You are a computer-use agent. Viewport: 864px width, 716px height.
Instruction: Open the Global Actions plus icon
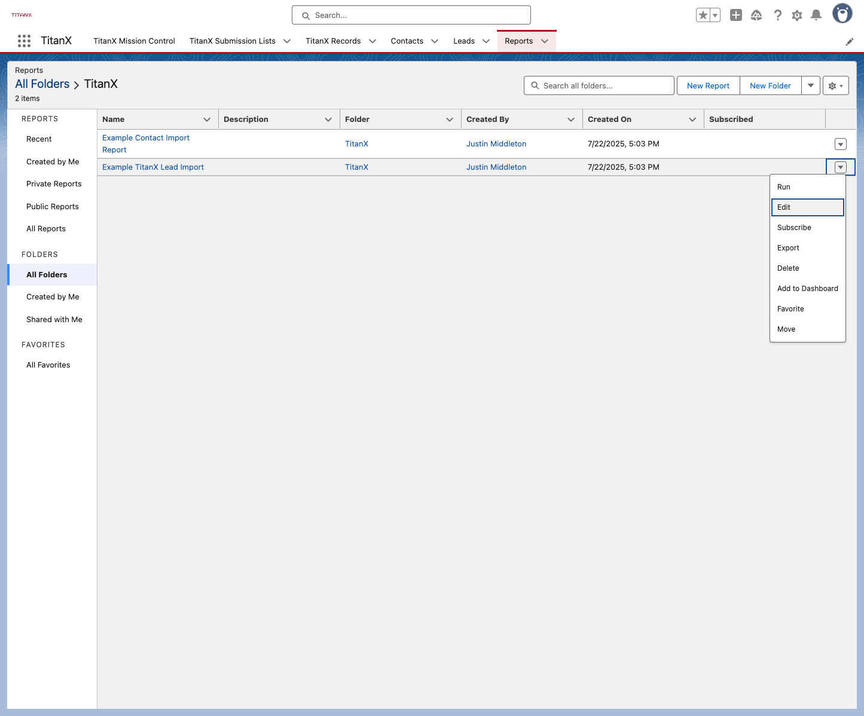(736, 16)
